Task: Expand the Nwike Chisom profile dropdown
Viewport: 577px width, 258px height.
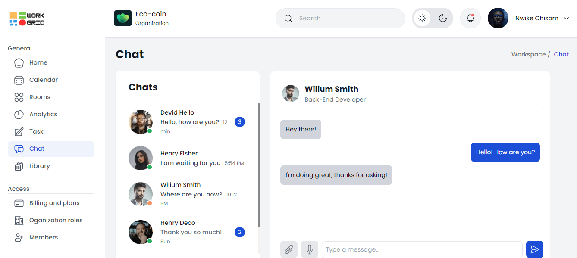Action: 567,18
